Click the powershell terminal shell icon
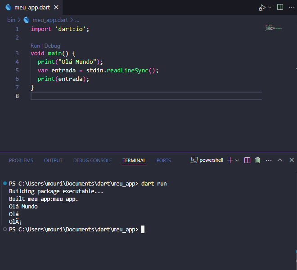Image resolution: width=297 pixels, height=270 pixels. [x=194, y=160]
